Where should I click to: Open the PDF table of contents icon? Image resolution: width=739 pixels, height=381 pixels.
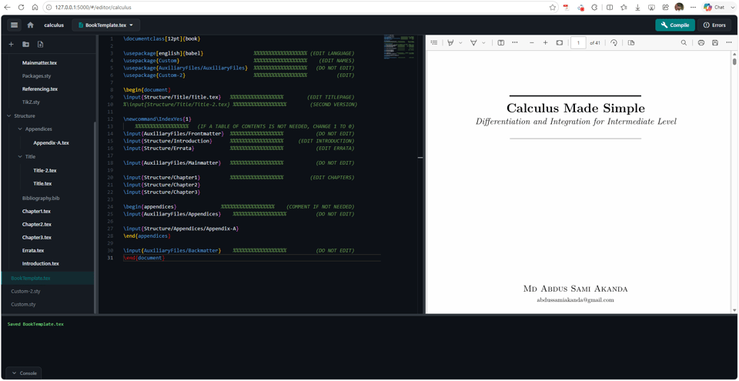click(434, 42)
